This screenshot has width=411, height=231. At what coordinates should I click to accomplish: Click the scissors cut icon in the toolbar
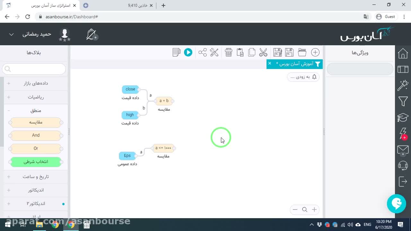263,52
